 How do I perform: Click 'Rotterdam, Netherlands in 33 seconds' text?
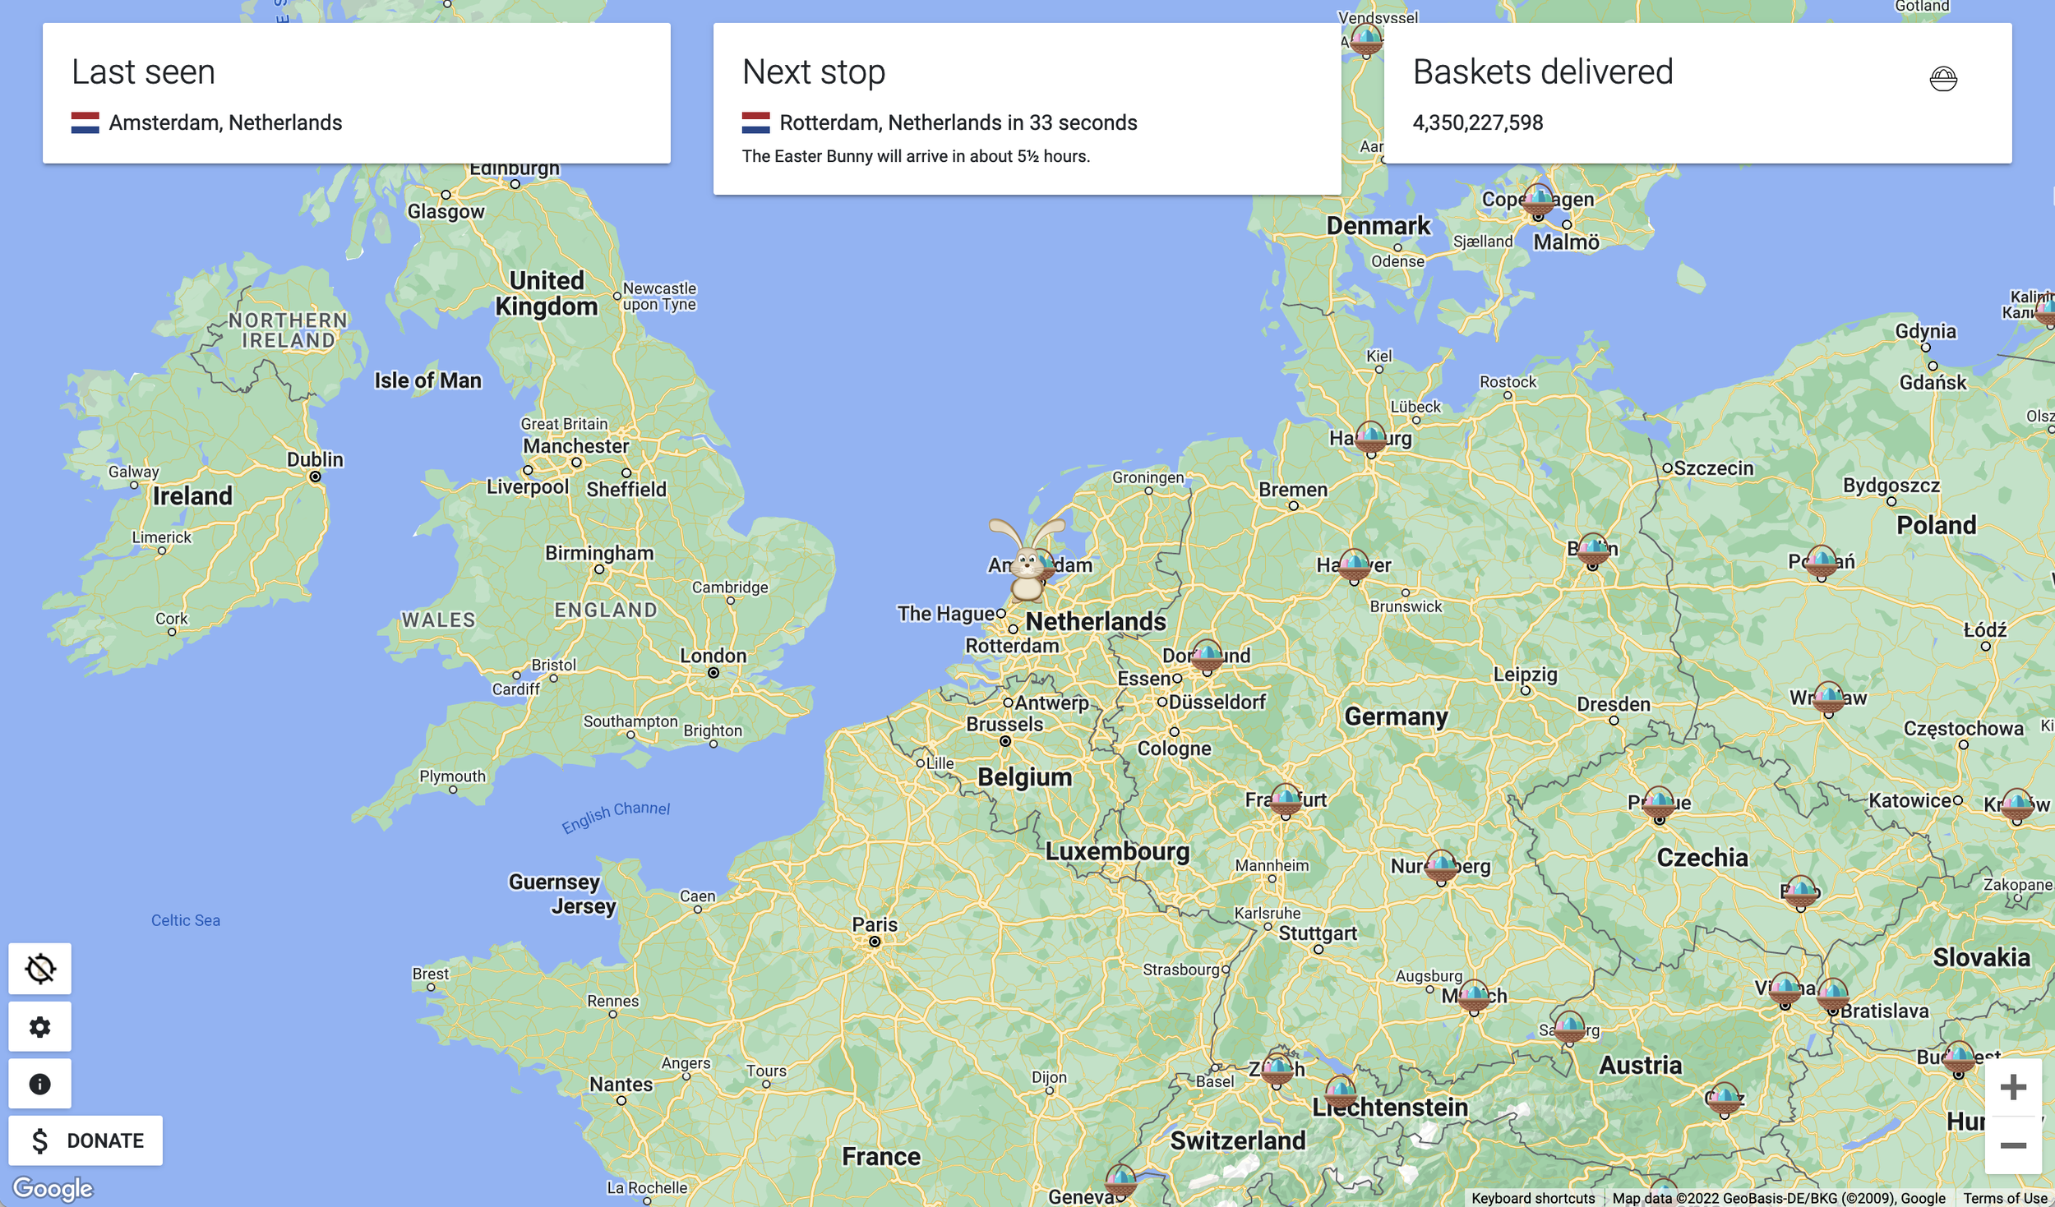[x=958, y=122]
